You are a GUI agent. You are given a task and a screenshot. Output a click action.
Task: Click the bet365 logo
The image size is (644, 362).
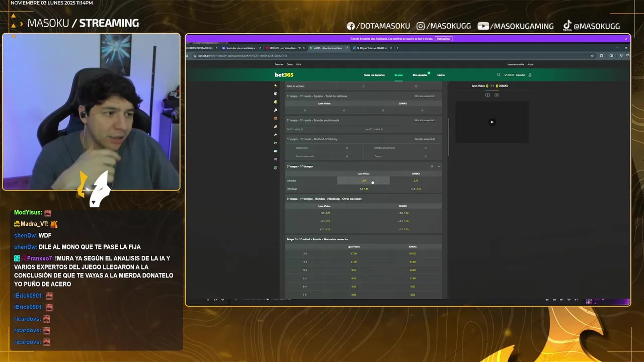tap(284, 75)
